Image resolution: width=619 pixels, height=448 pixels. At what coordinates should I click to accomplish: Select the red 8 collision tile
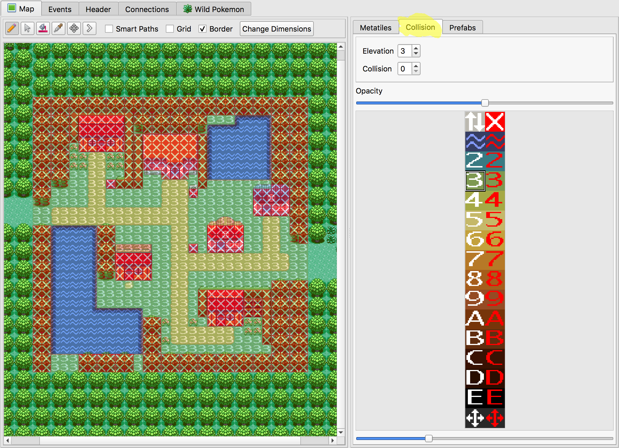click(495, 280)
